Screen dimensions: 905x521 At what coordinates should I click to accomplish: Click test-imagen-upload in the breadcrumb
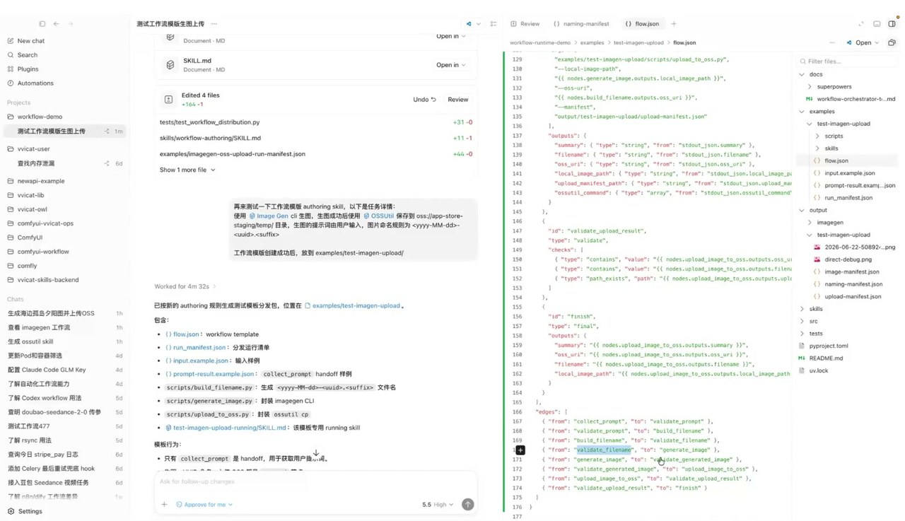(x=638, y=43)
